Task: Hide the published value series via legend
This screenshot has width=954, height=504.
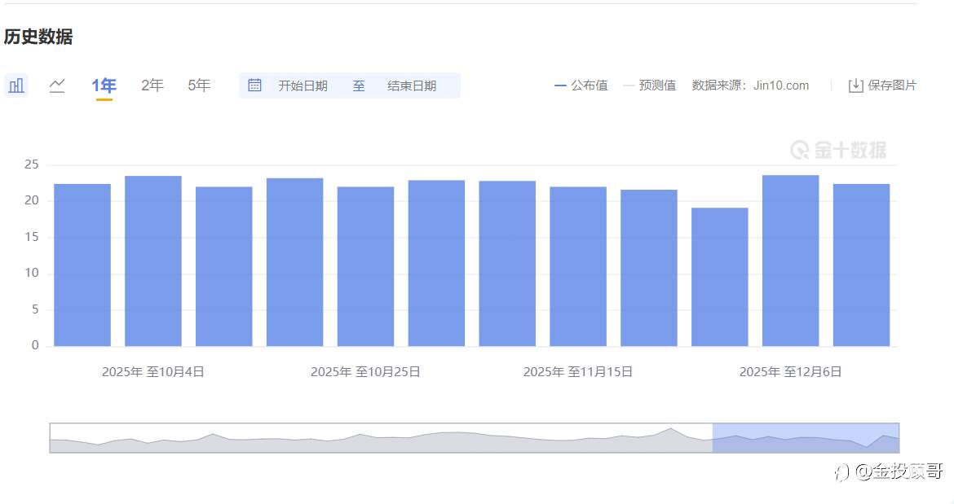Action: click(579, 85)
